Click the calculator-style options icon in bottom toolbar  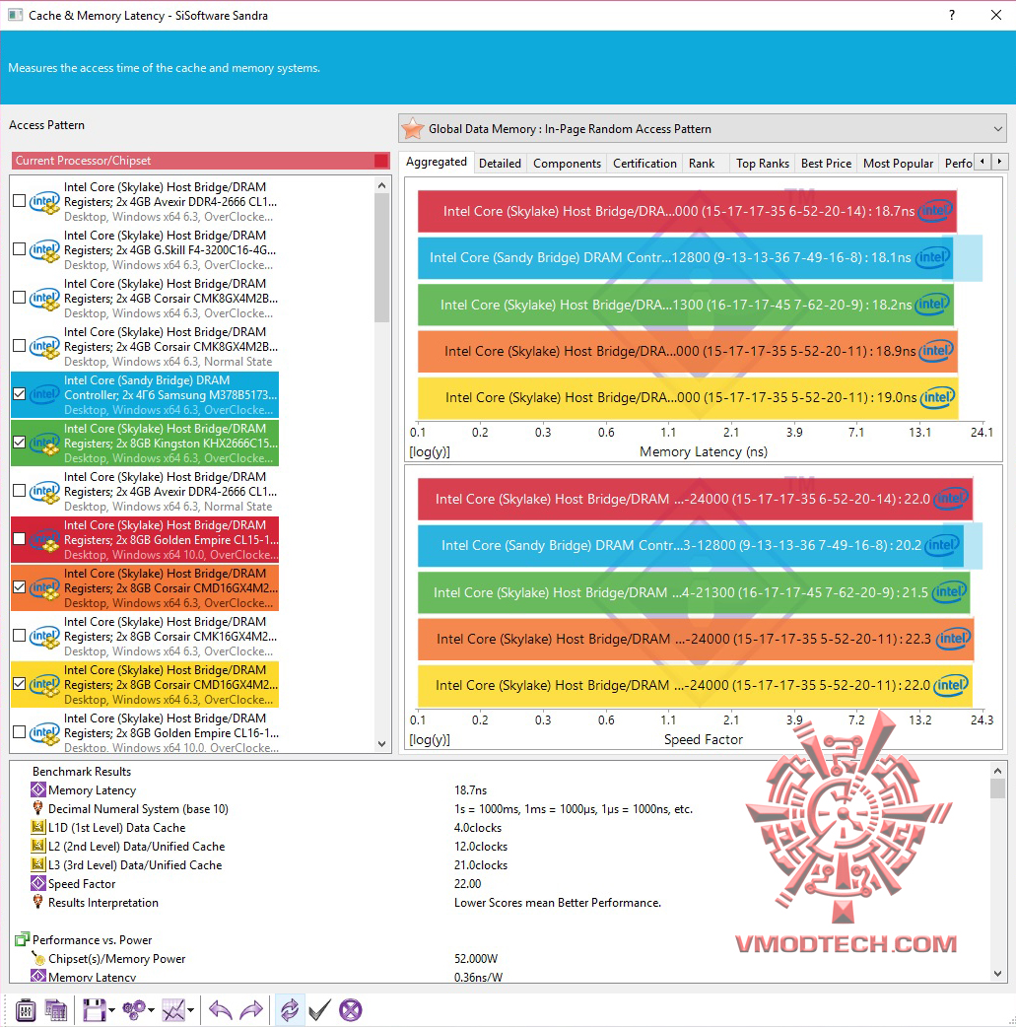click(x=26, y=1010)
